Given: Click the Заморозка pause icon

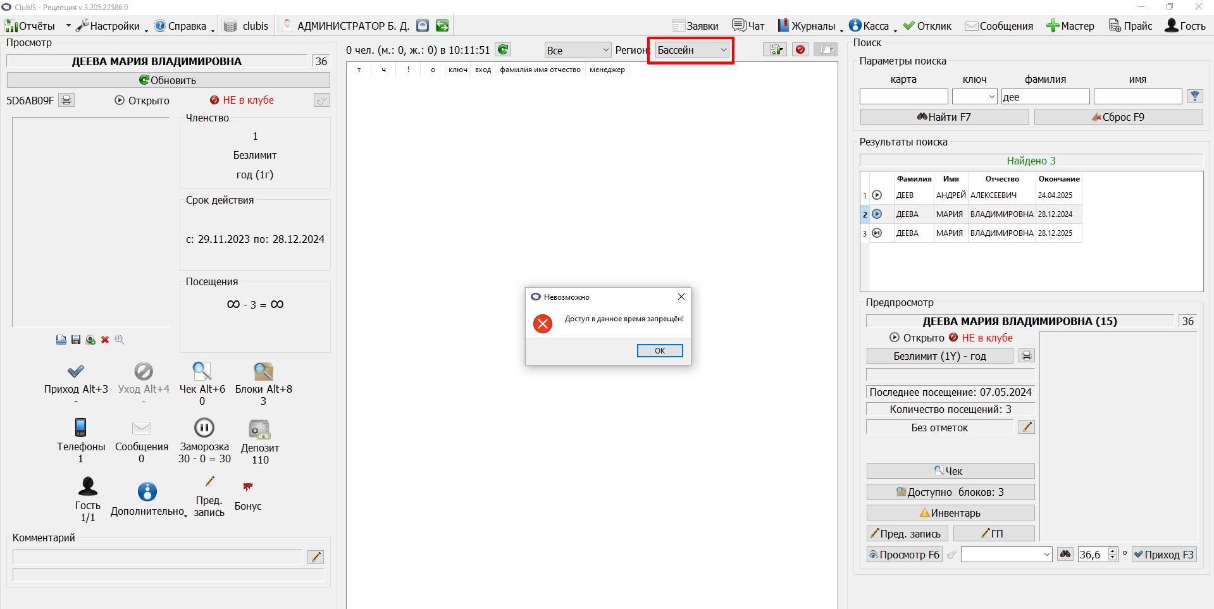Looking at the screenshot, I should coord(204,428).
